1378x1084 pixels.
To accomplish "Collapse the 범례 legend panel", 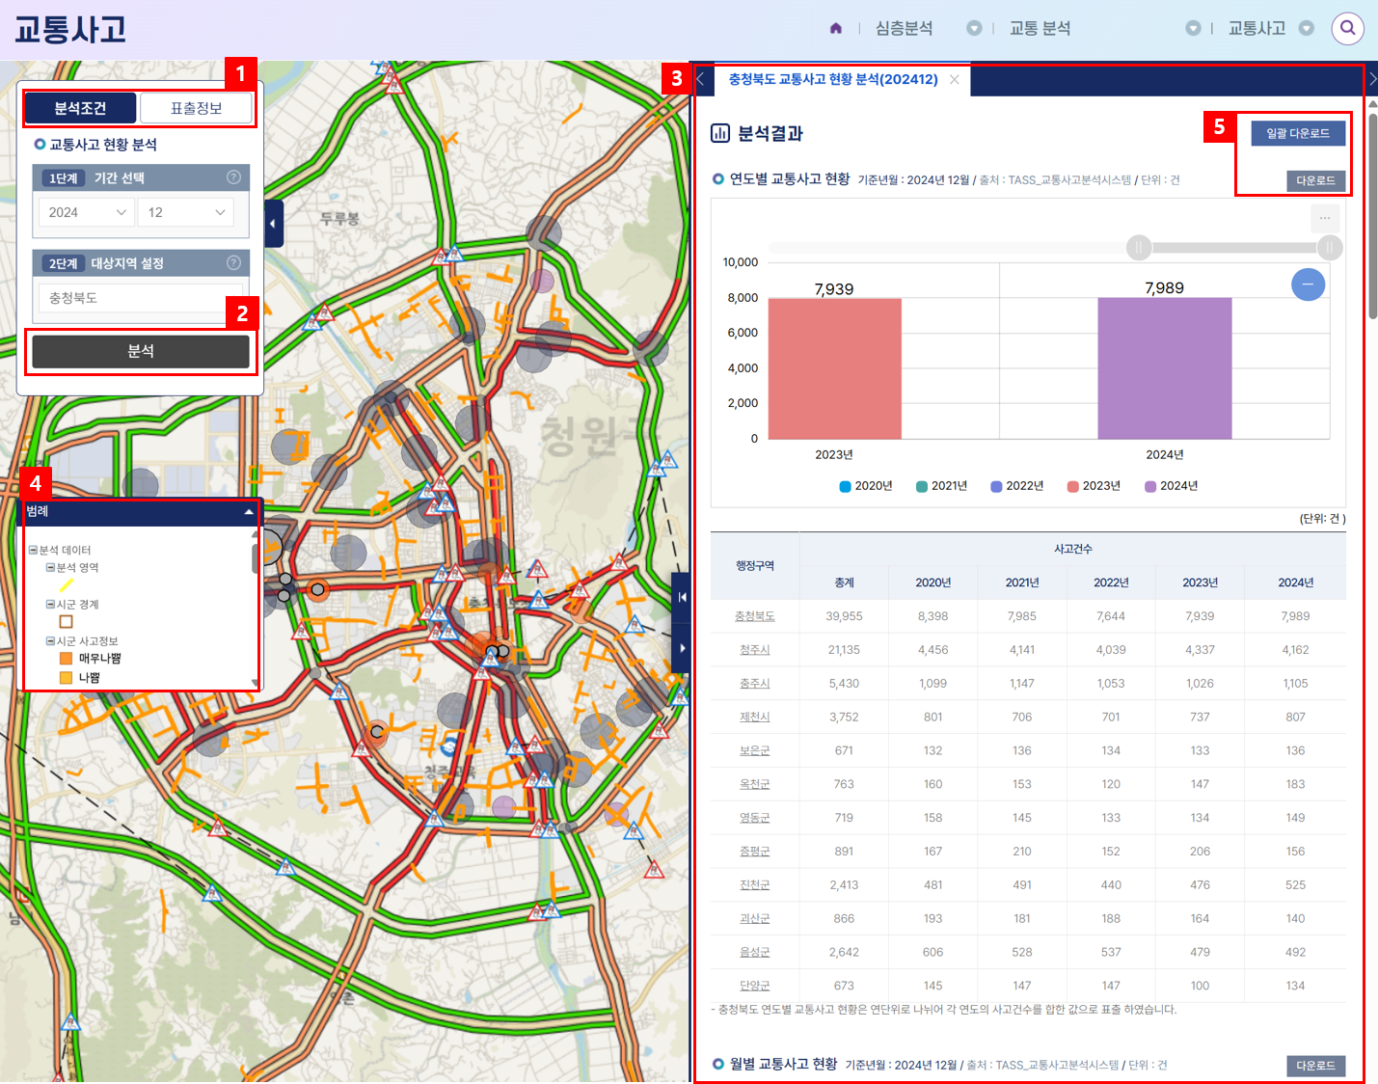I will click(249, 512).
